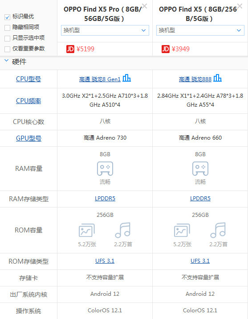Viewport: 248px width, 319px height.
Task: Click the ROM存储类型 row label
Action: (28, 261)
